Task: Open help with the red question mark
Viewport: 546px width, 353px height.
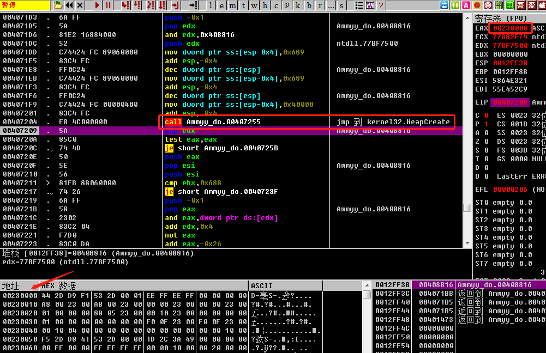Action: pyautogui.click(x=381, y=5)
